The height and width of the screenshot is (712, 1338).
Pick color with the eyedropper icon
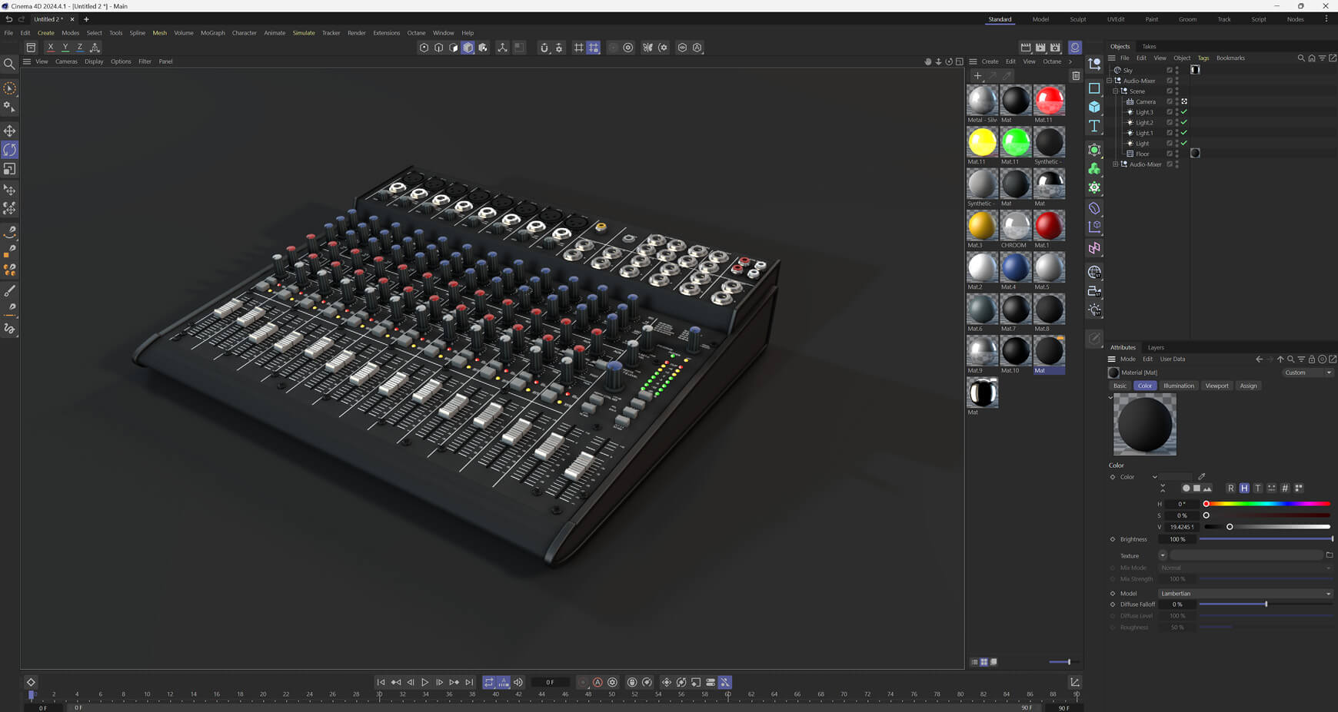click(1202, 477)
